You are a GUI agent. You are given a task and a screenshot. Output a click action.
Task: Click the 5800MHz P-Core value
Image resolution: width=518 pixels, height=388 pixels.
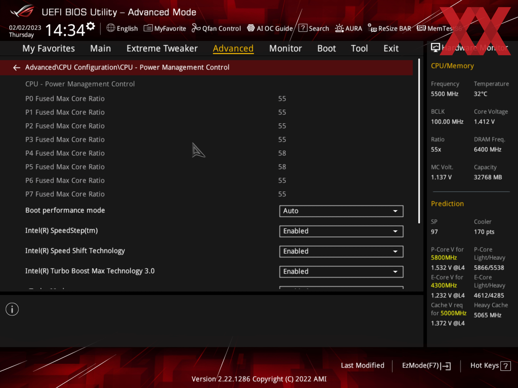[x=444, y=258]
